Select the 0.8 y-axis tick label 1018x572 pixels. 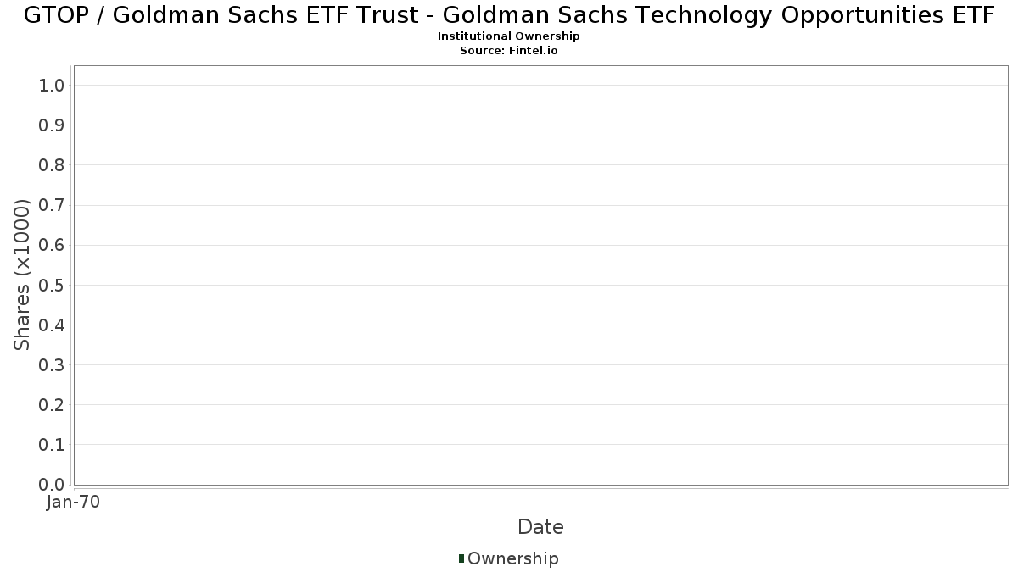52,165
